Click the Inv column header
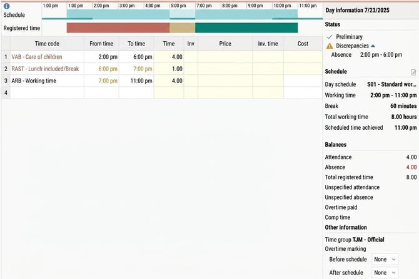Image resolution: width=419 pixels, height=279 pixels. pyautogui.click(x=191, y=44)
